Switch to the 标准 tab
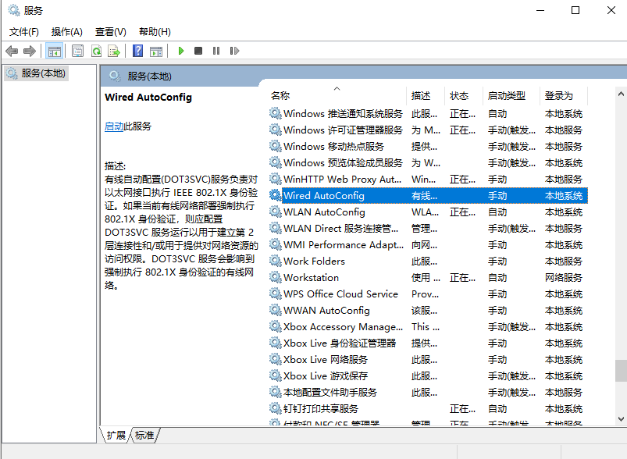The width and height of the screenshot is (627, 459). (x=144, y=435)
